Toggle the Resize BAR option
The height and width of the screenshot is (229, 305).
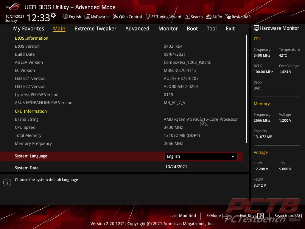coord(238,17)
